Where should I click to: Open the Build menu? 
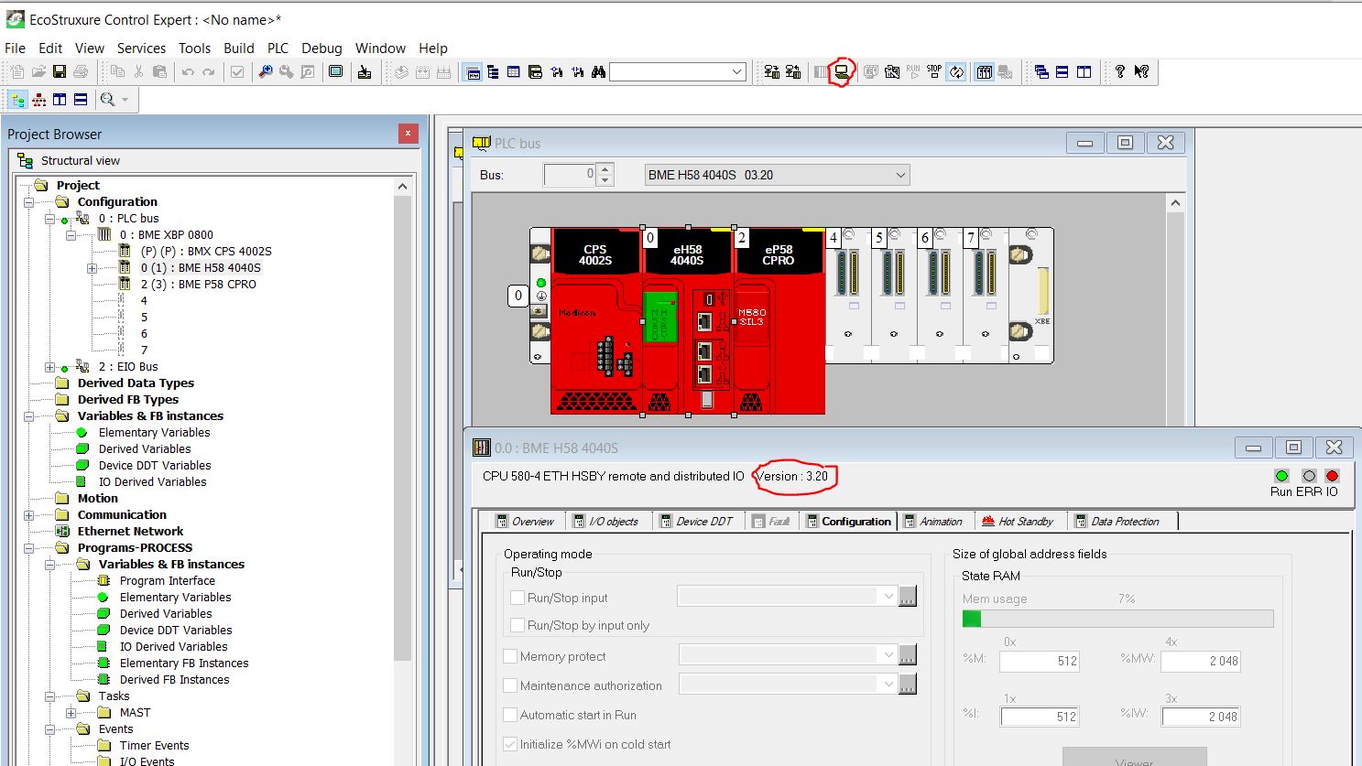[239, 49]
